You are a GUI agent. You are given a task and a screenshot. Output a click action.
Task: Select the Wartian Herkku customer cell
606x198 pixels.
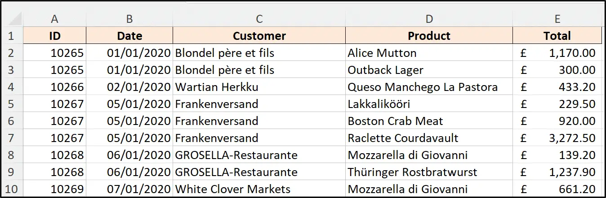pyautogui.click(x=259, y=87)
